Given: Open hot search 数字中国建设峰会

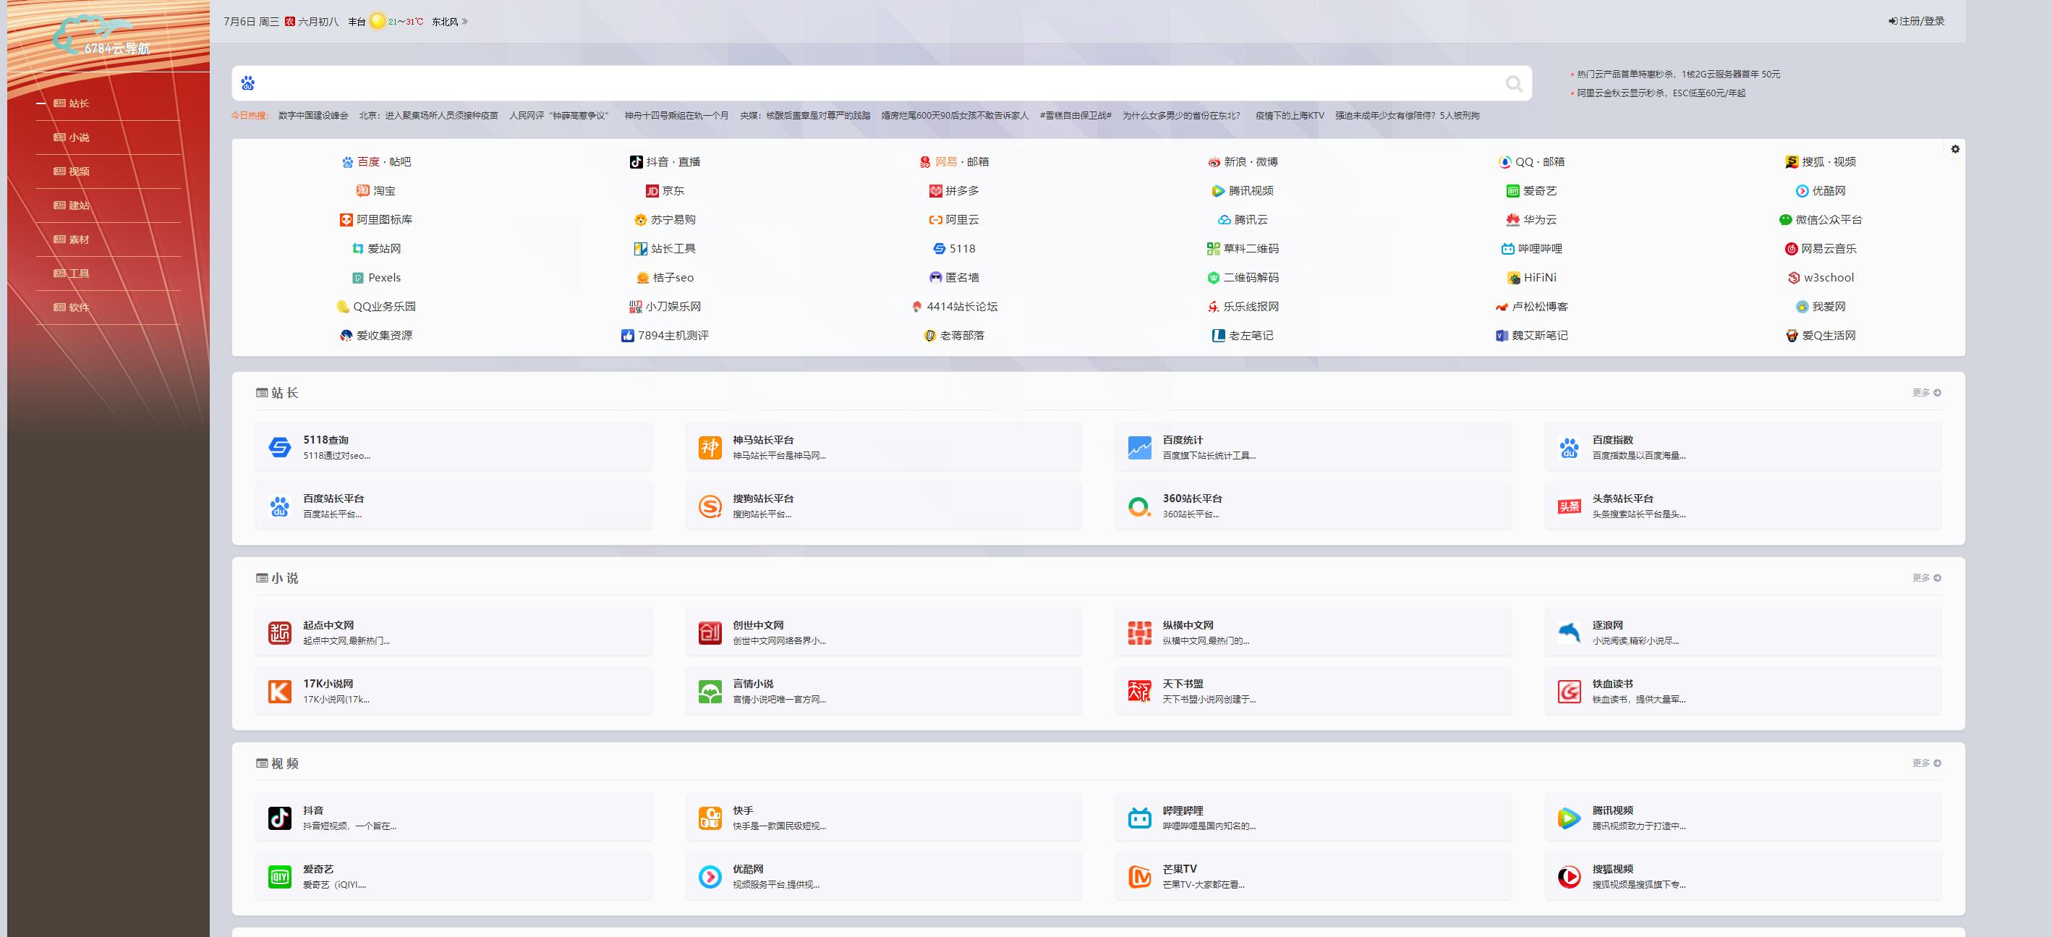Looking at the screenshot, I should click(x=313, y=116).
